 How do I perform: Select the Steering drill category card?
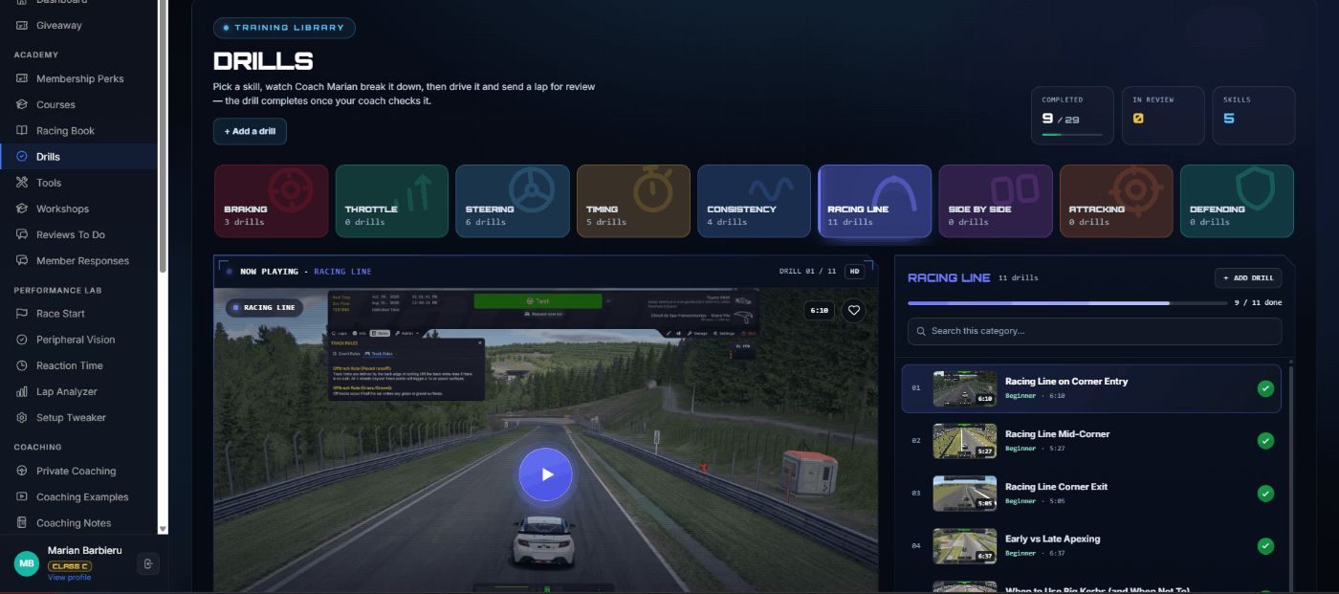[513, 201]
